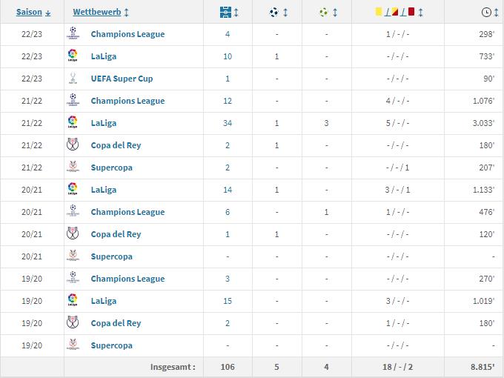The width and height of the screenshot is (504, 378).
Task: Click Supercopa logo in the 21/22 row
Action: [73, 168]
